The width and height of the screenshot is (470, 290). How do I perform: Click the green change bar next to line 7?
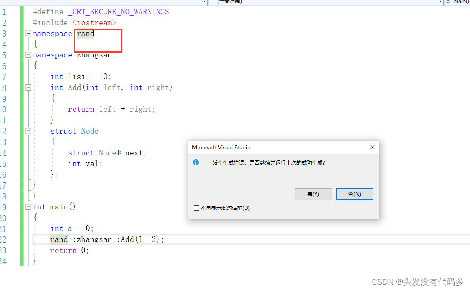coord(21,77)
